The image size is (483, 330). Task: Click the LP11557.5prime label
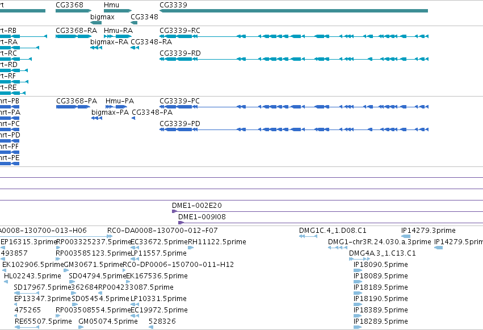tap(159, 253)
